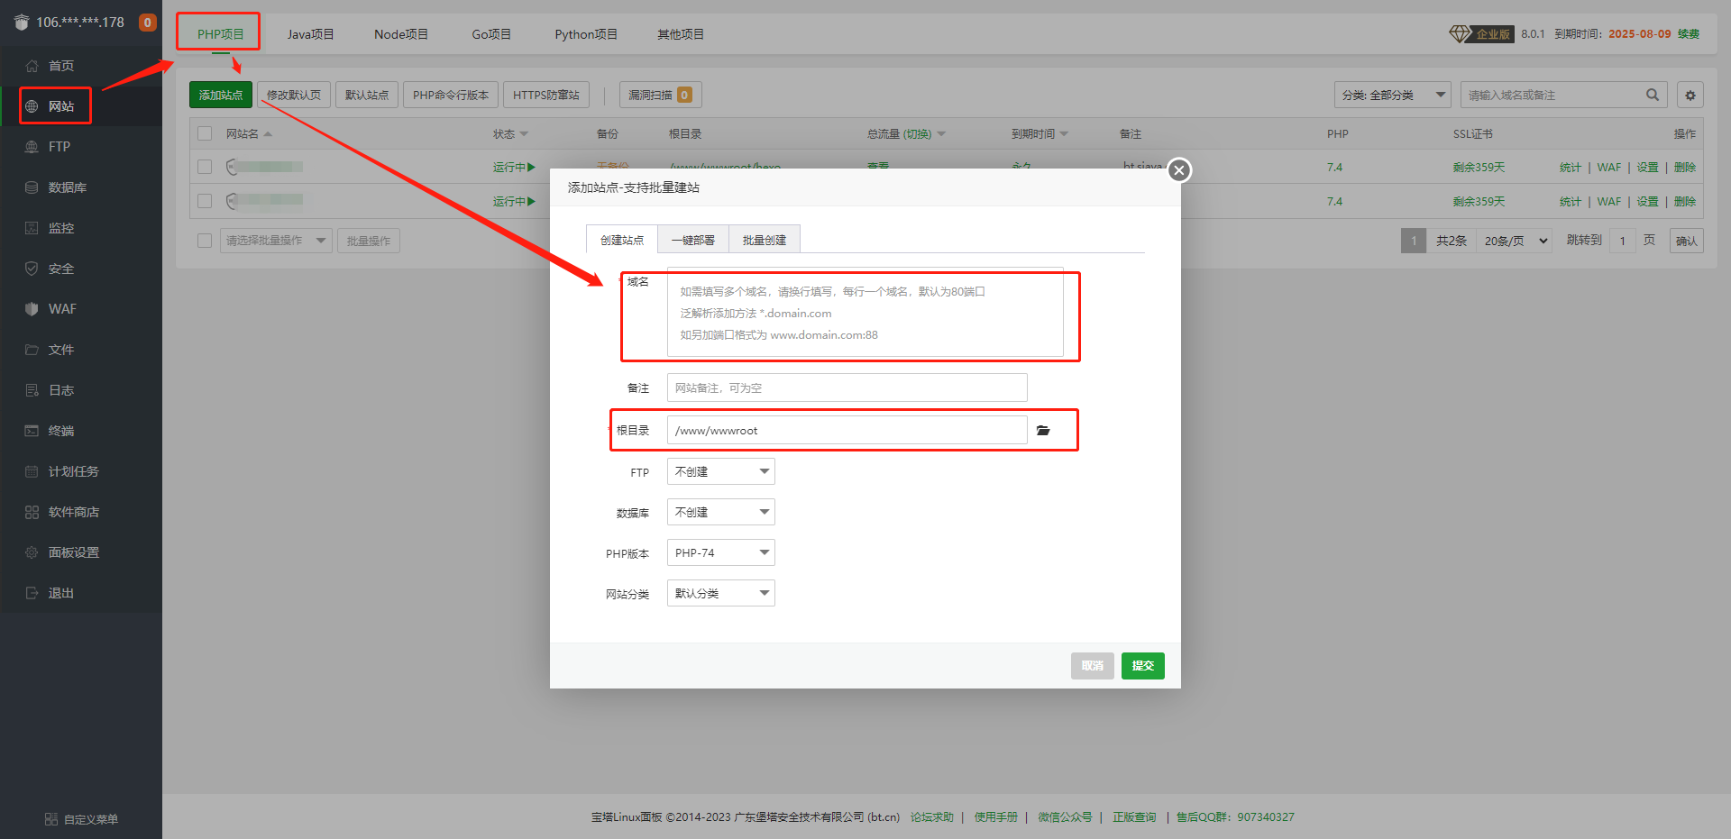Click the 取消 button in dialog
The height and width of the screenshot is (839, 1731).
pyautogui.click(x=1093, y=666)
